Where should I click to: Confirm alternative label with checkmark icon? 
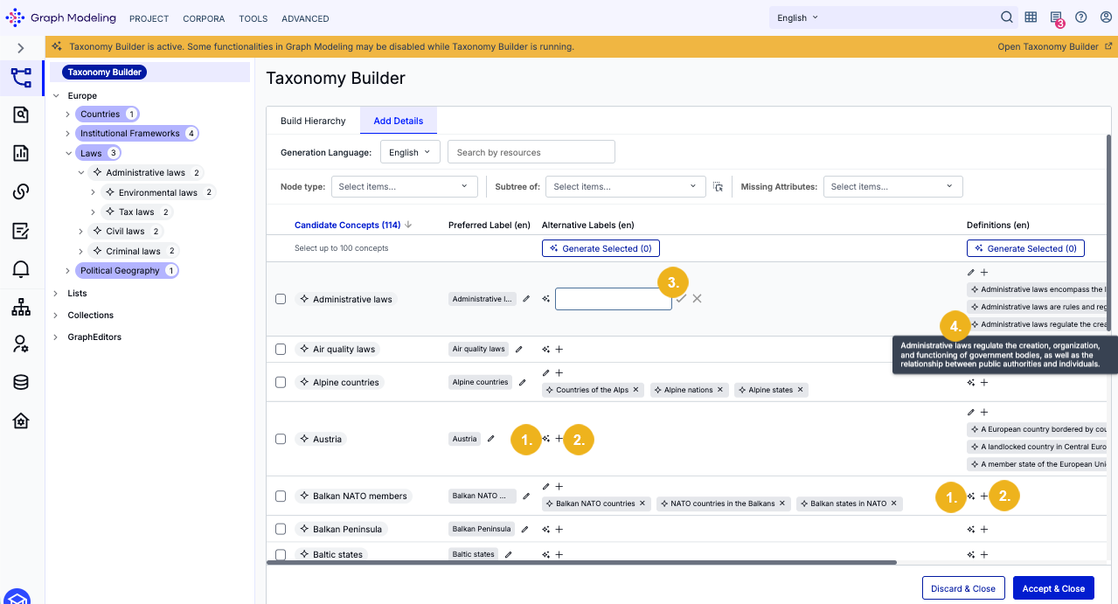681,299
